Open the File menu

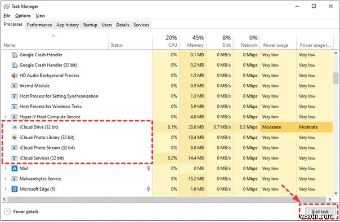7,16
